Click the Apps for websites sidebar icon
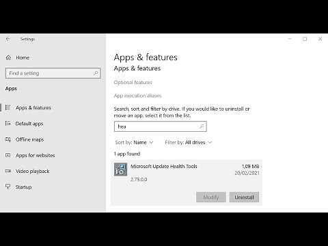The image size is (328, 246). click(x=8, y=155)
